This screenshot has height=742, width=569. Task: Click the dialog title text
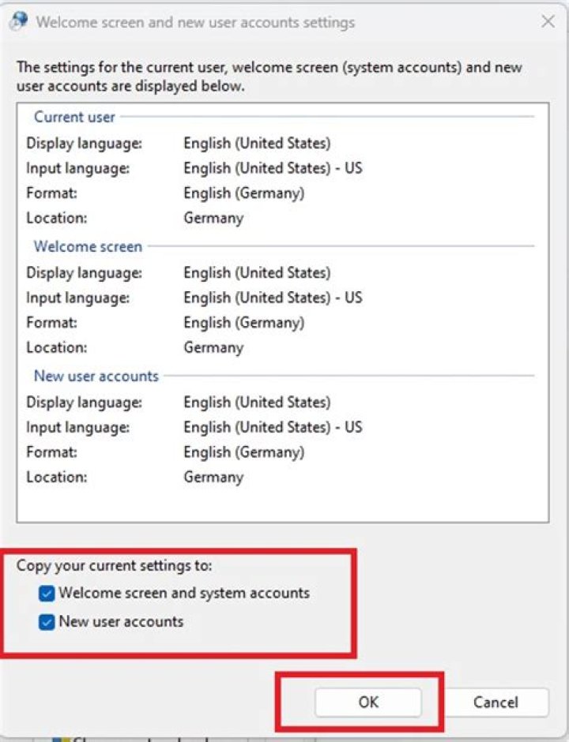click(196, 22)
